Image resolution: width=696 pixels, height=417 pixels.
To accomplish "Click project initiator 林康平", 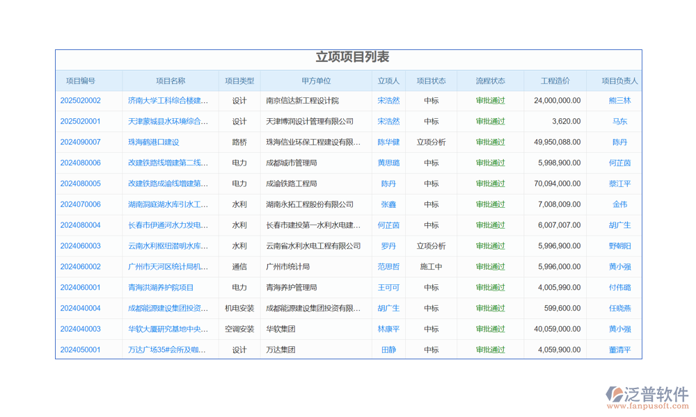I will coord(388,329).
